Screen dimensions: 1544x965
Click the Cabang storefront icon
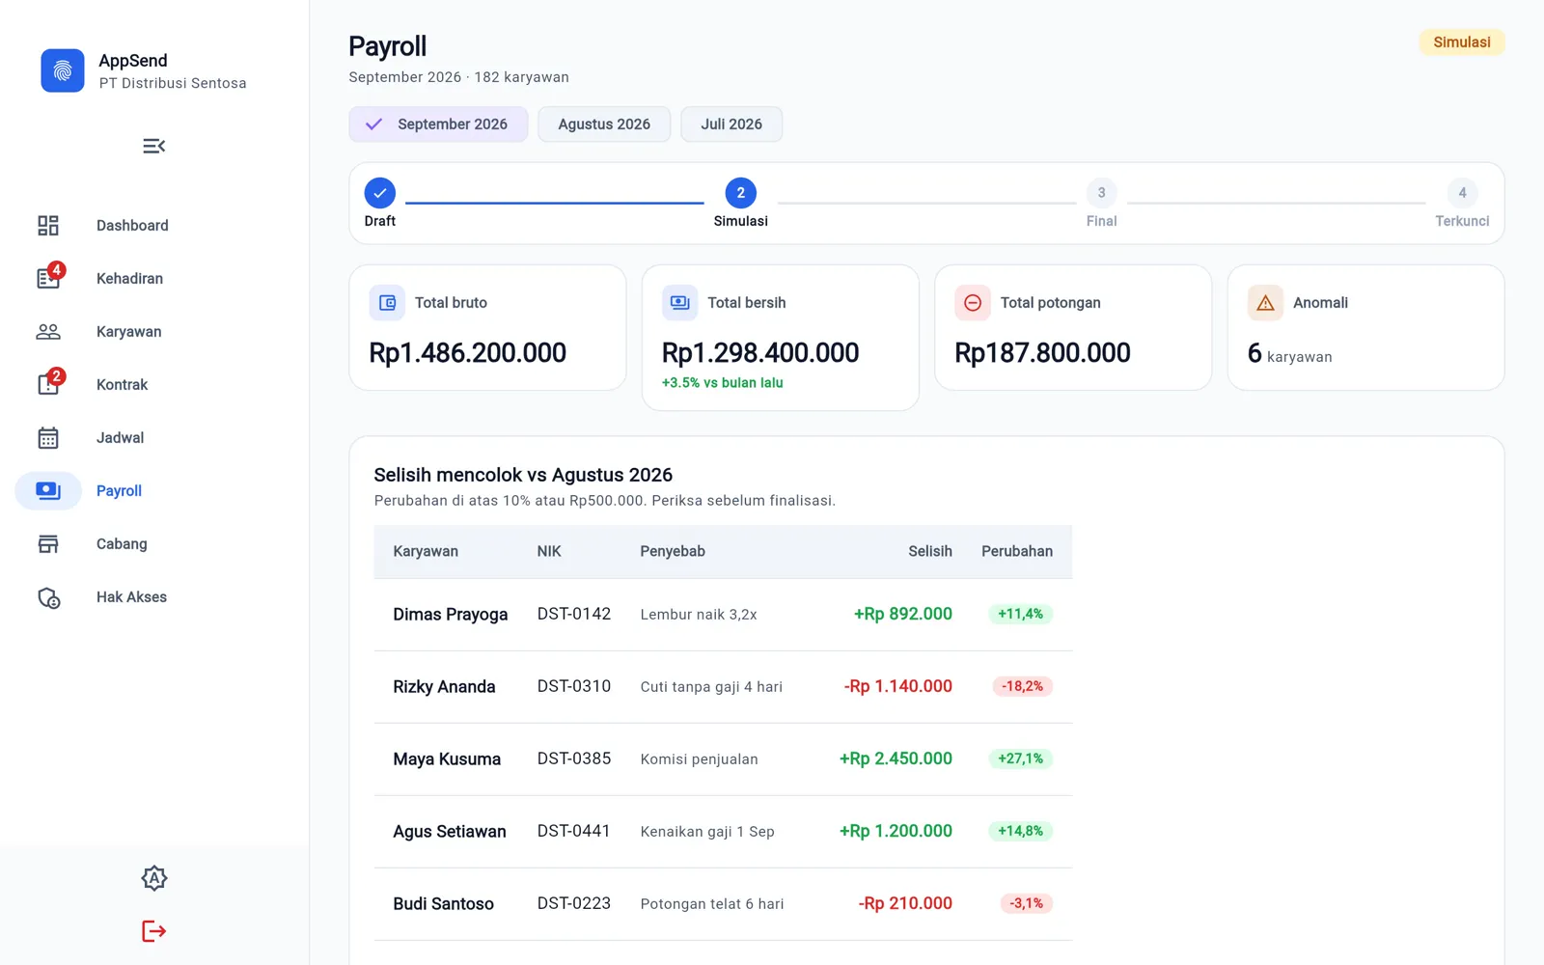pos(48,544)
